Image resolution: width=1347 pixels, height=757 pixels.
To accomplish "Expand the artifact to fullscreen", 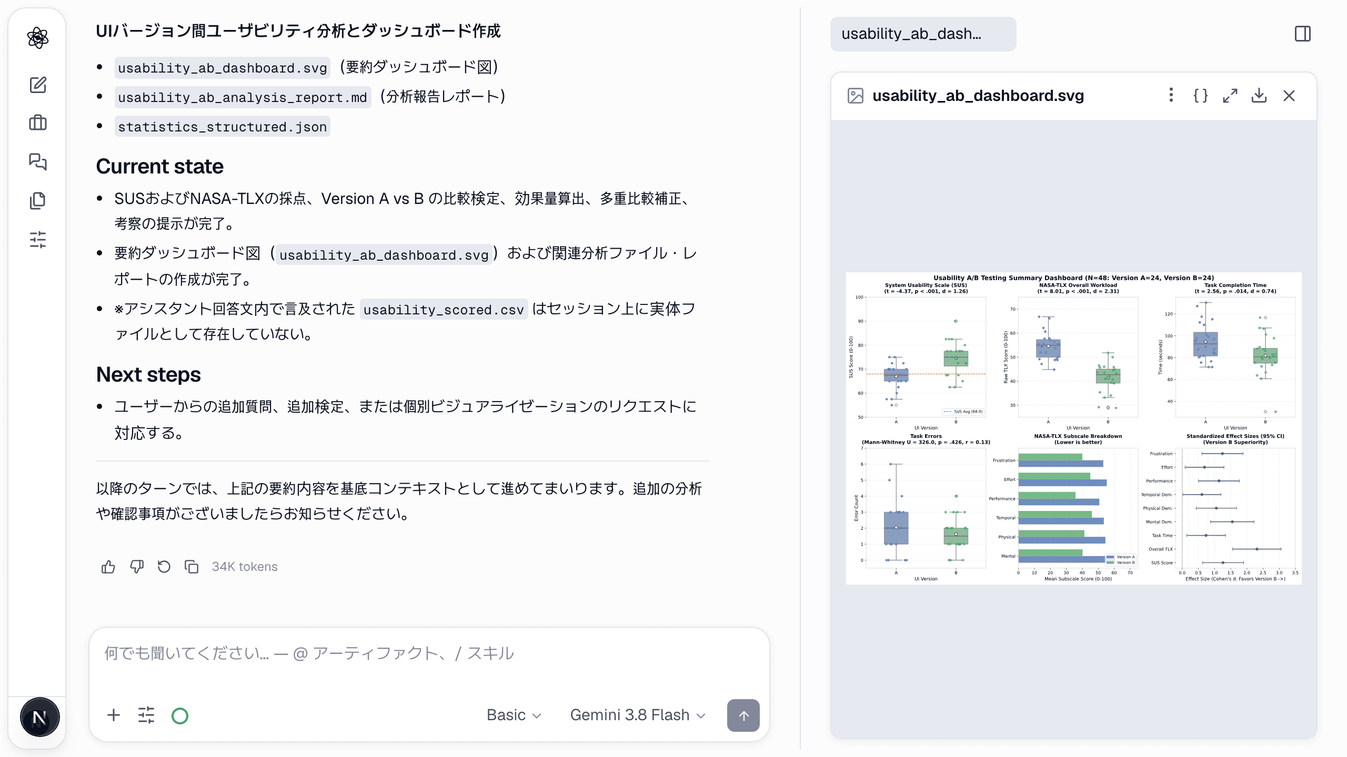I will point(1230,96).
